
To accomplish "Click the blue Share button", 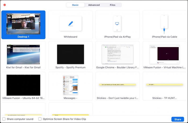I will coord(178,119).
